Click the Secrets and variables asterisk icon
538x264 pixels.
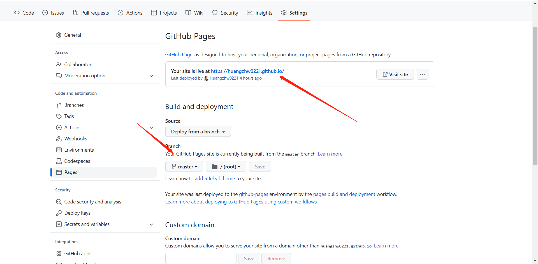(59, 224)
